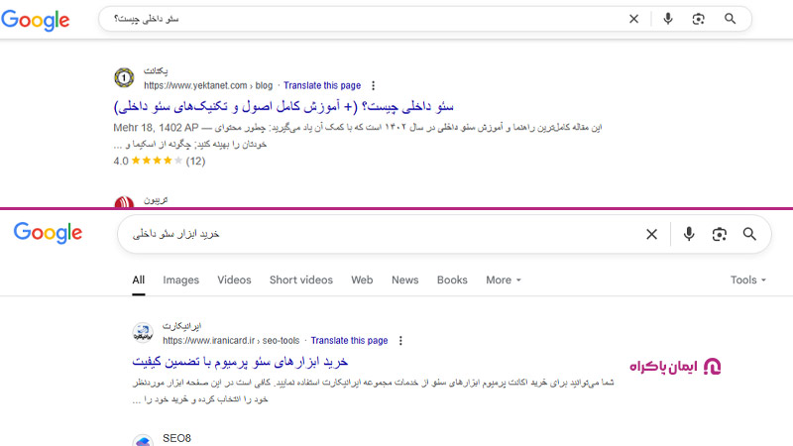Switch to the Short videos tab
793x446 pixels.
coord(301,280)
